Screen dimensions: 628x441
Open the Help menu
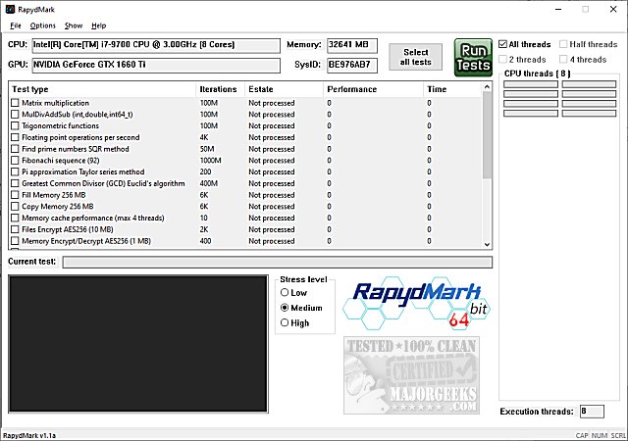98,25
